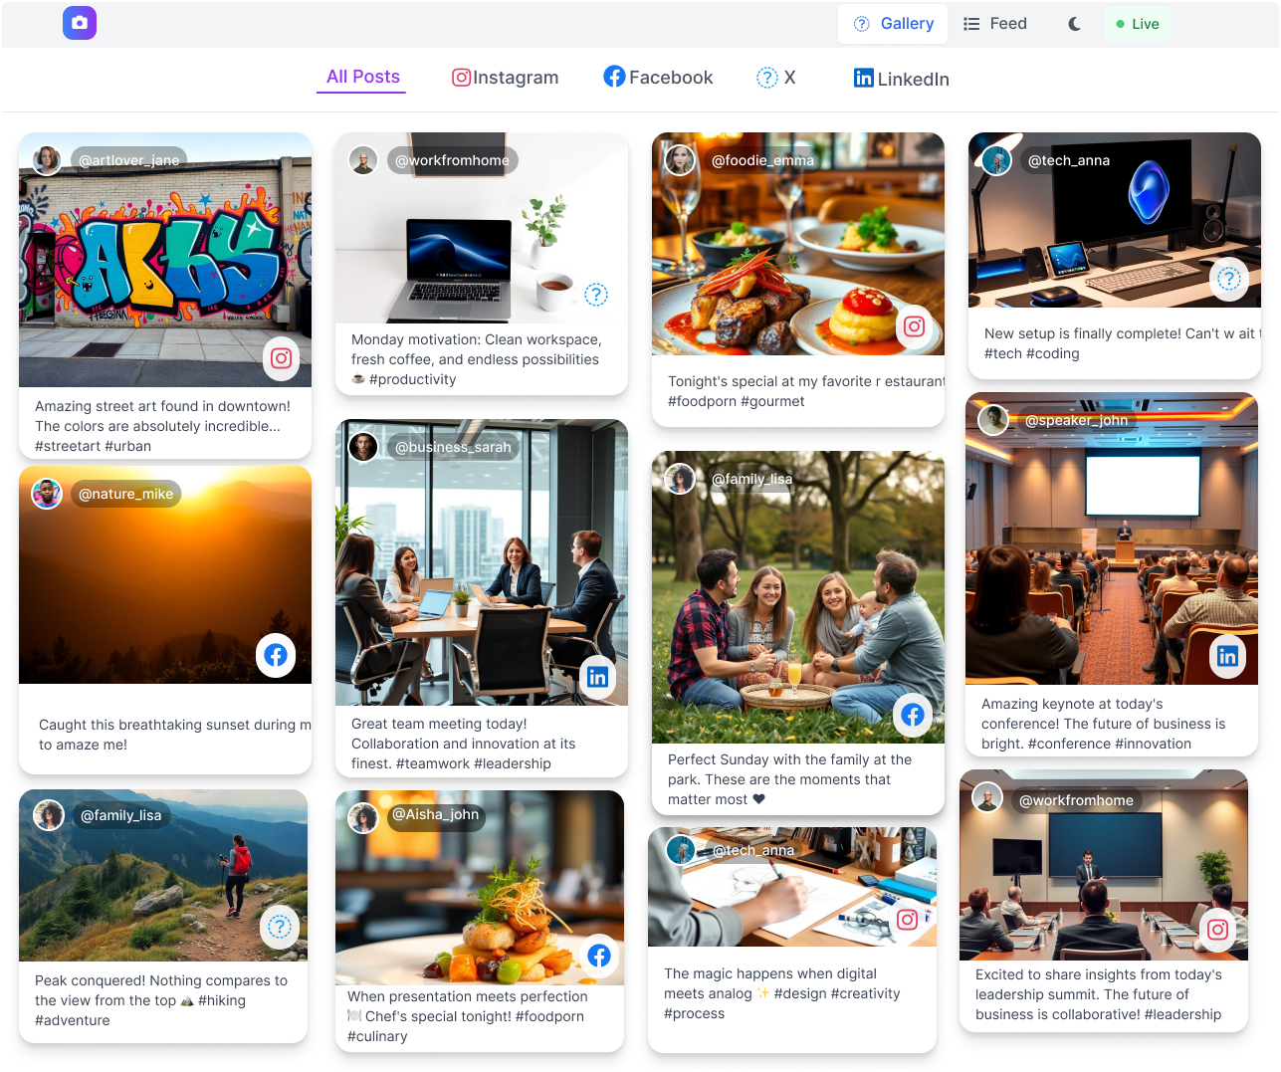Click @nature_mike's avatar thumbnail
The image size is (1281, 1072).
coord(47,493)
